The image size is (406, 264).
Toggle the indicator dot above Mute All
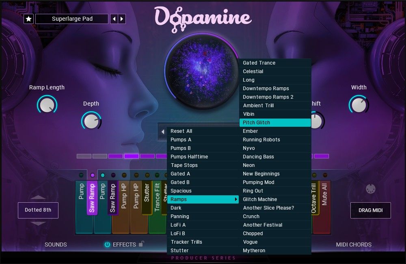coord(325,175)
